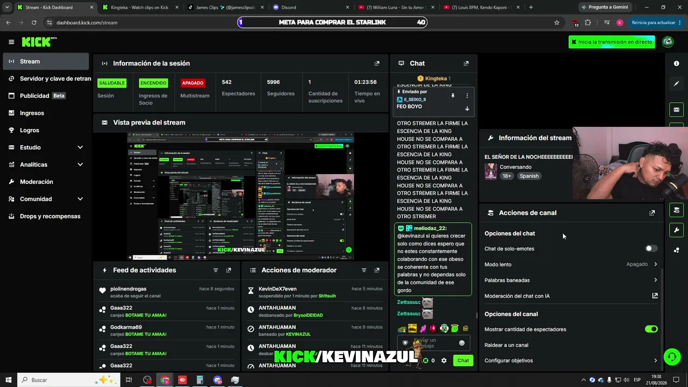This screenshot has height=387, width=688.
Task: Open the profile avatar menu
Action: tap(668, 42)
